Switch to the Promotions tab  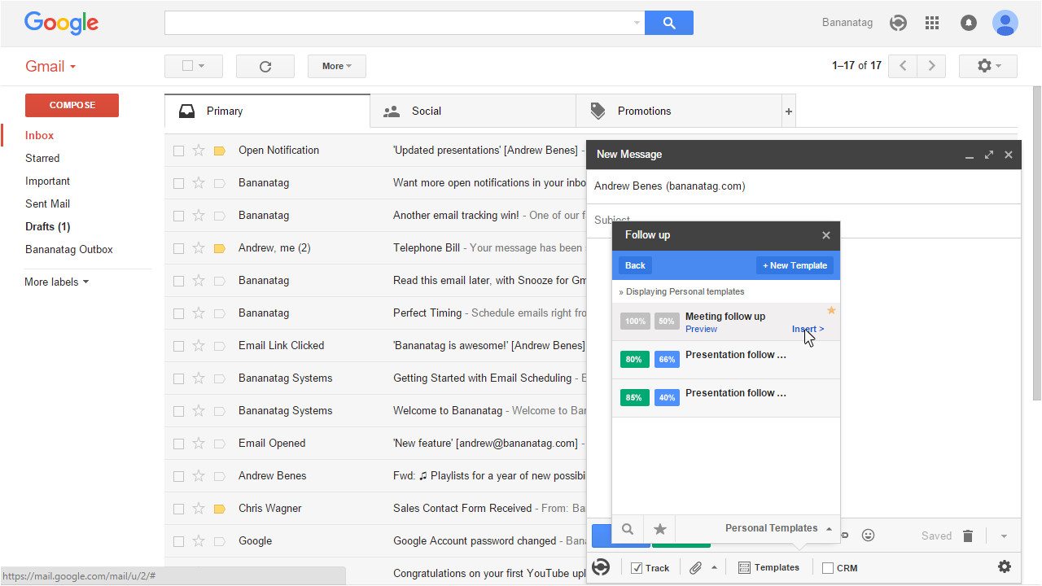click(x=679, y=111)
